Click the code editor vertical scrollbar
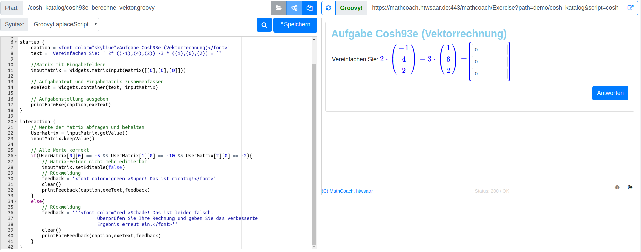This screenshot has height=252, width=641. click(x=314, y=151)
